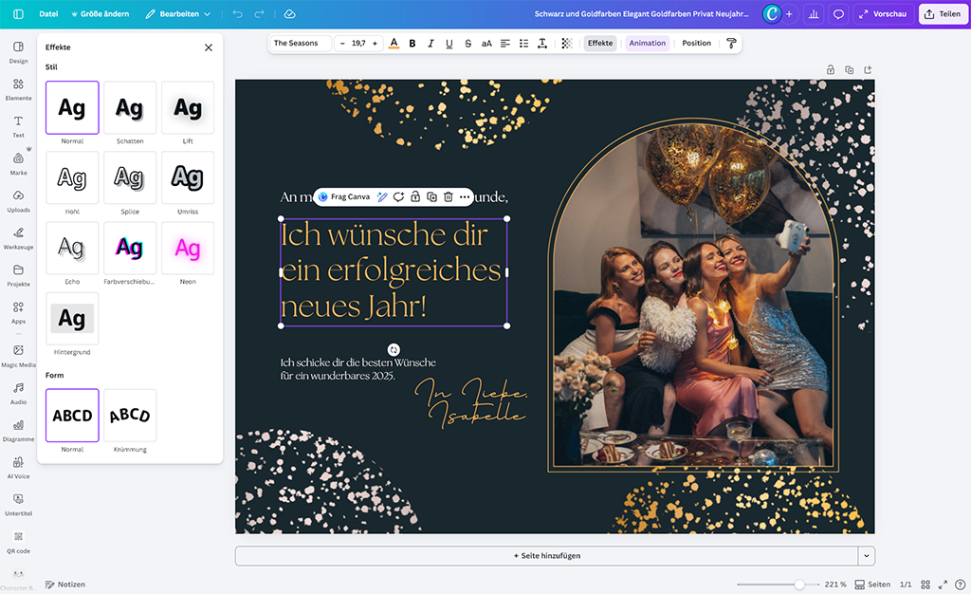Toggle the sidebar panel menu icon
The height and width of the screenshot is (594, 971).
[x=19, y=13]
